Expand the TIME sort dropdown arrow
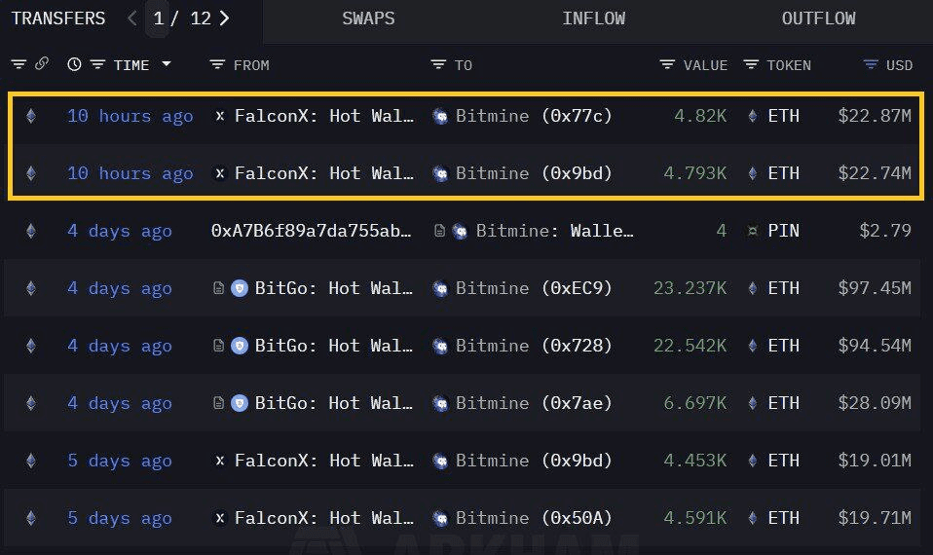Viewport: 933px width, 555px height. pos(167,63)
